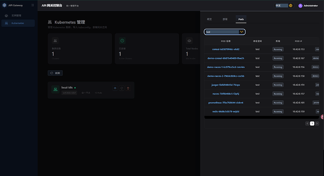
Task: Select IP 10.42.0.151
Action: click(x=298, y=85)
